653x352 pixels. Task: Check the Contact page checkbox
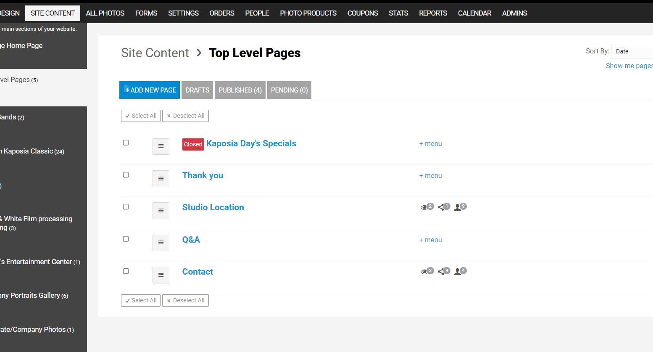click(x=126, y=271)
